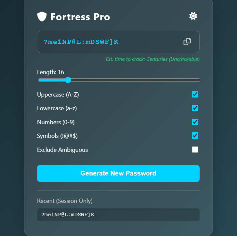
Task: Disable the Symbols (!@#$) checkbox
Action: [x=195, y=136]
